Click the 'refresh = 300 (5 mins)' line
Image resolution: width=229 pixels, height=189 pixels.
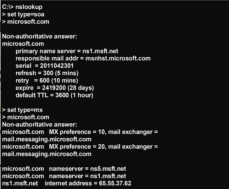pyautogui.click(x=47, y=73)
